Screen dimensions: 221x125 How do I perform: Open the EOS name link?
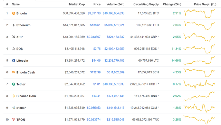(x=19, y=49)
